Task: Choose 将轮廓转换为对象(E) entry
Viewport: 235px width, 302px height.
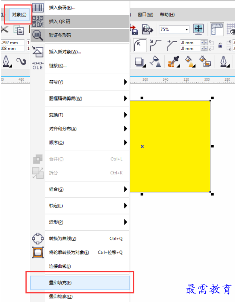Action: pyautogui.click(x=80, y=252)
